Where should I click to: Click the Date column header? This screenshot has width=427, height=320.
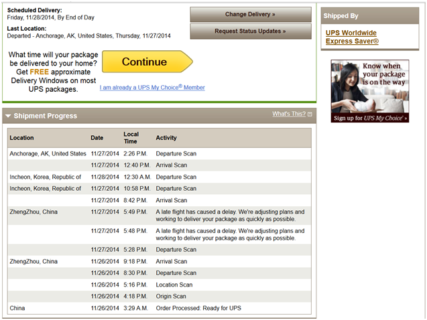97,138
